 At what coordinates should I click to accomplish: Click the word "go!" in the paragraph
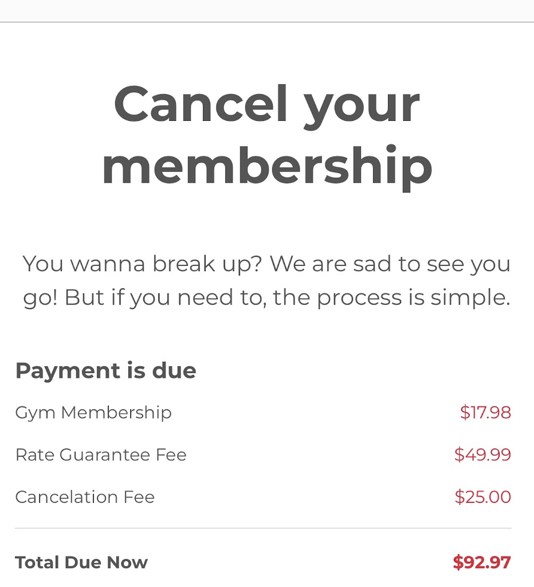click(40, 299)
